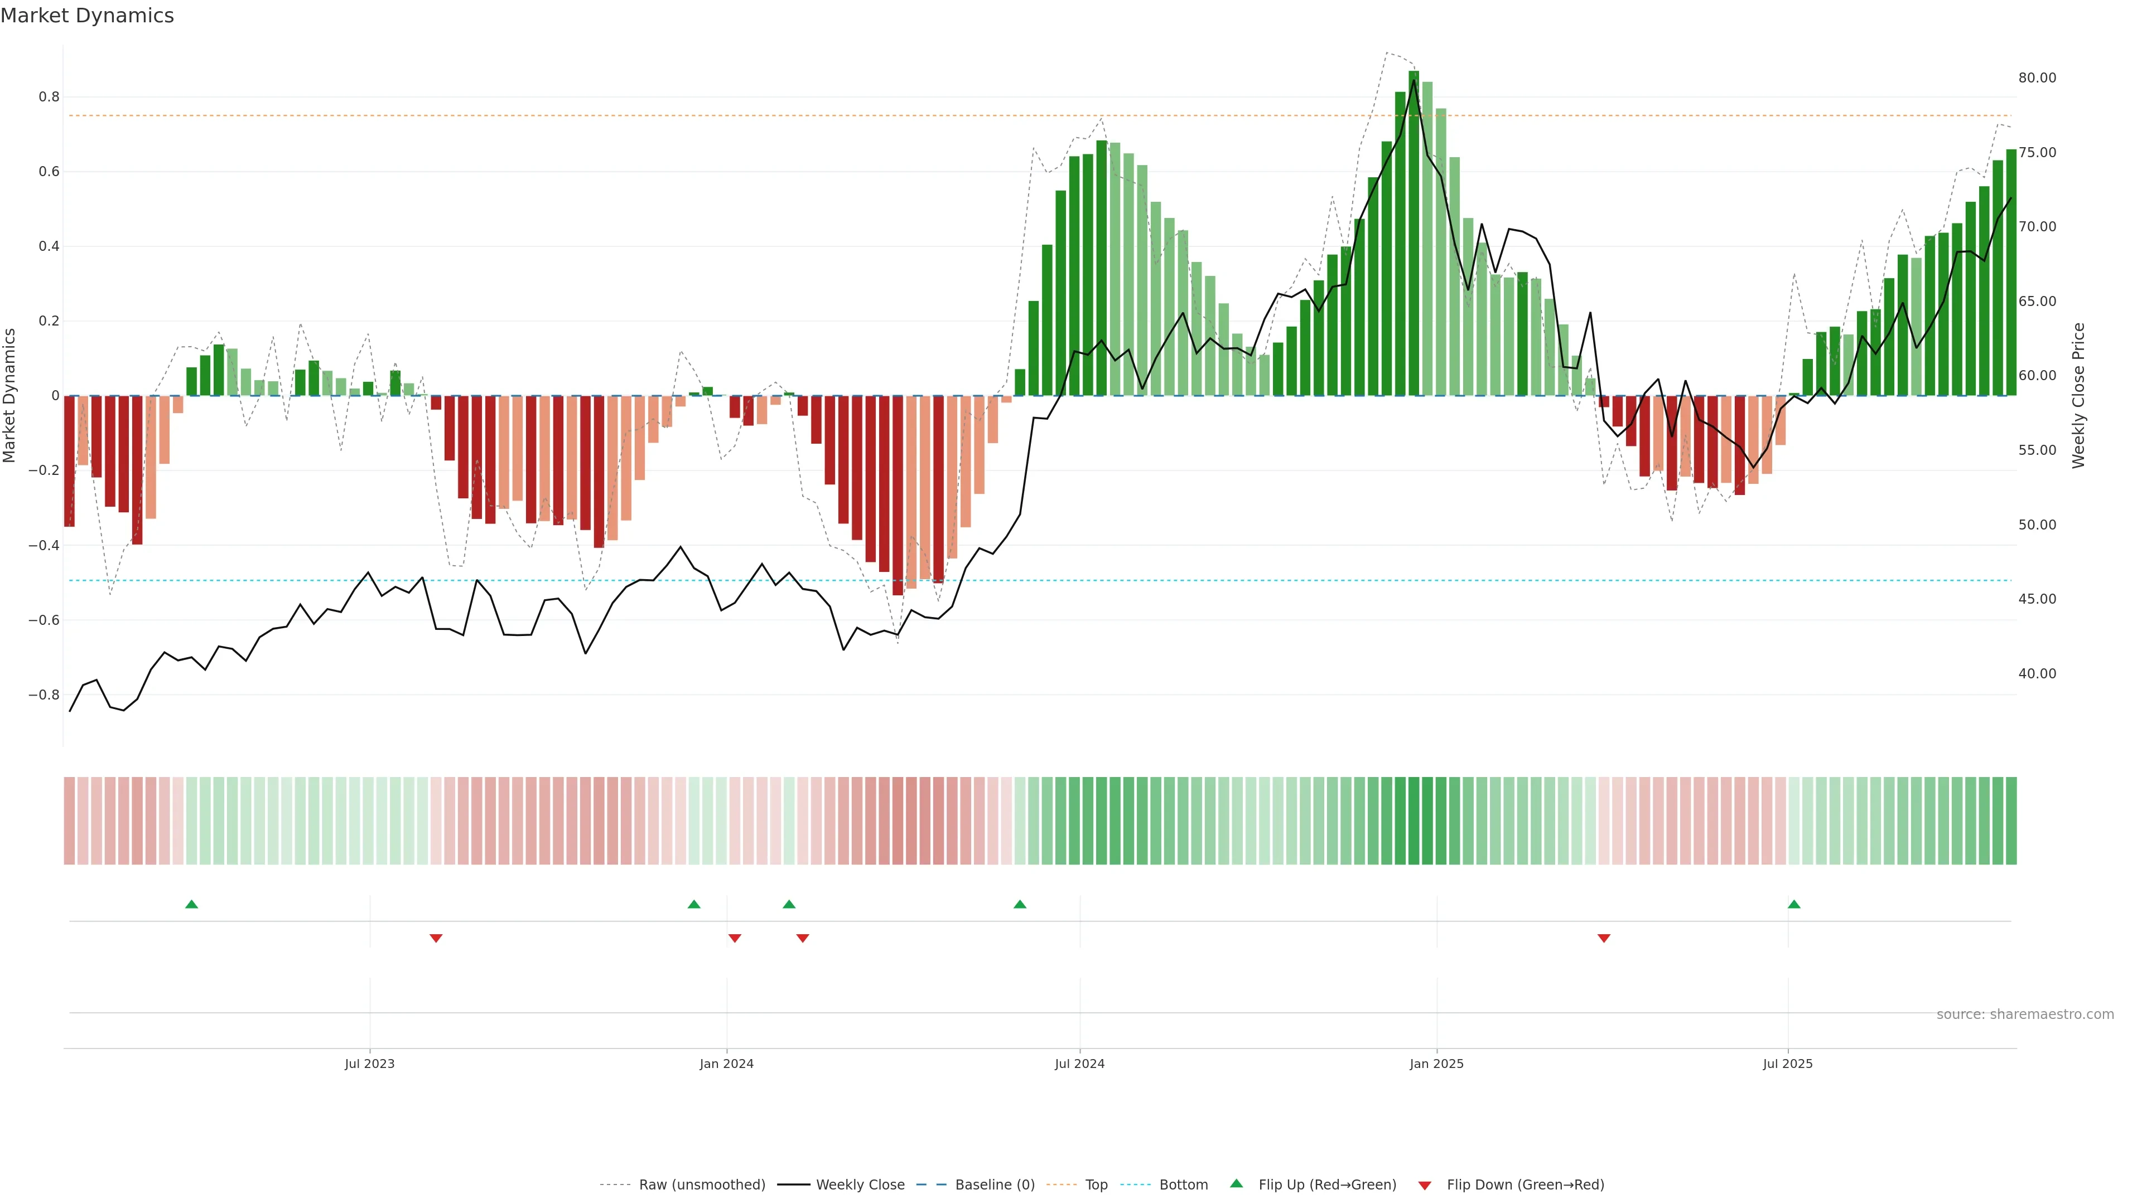Click the Jul 2024 axis label
The width and height of the screenshot is (2142, 1204).
[1079, 1064]
